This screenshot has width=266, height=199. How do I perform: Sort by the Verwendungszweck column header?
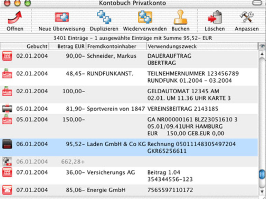click(x=202, y=46)
